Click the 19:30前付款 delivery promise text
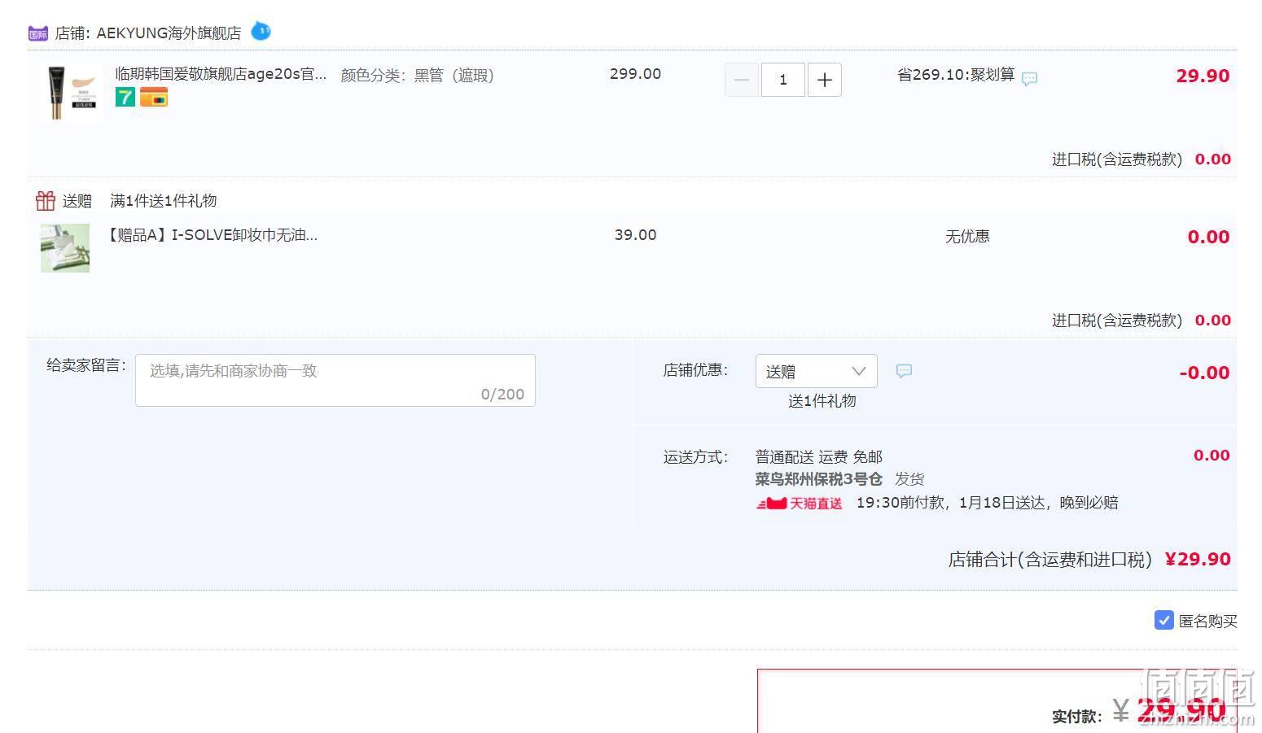Image resolution: width=1262 pixels, height=733 pixels. [987, 503]
